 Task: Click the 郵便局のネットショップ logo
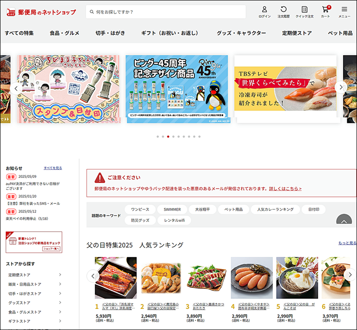pos(41,12)
